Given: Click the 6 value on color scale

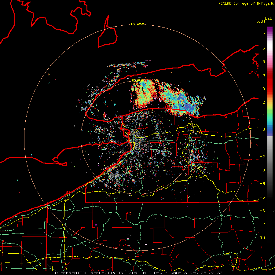Looking at the screenshot, I should point(264,48).
